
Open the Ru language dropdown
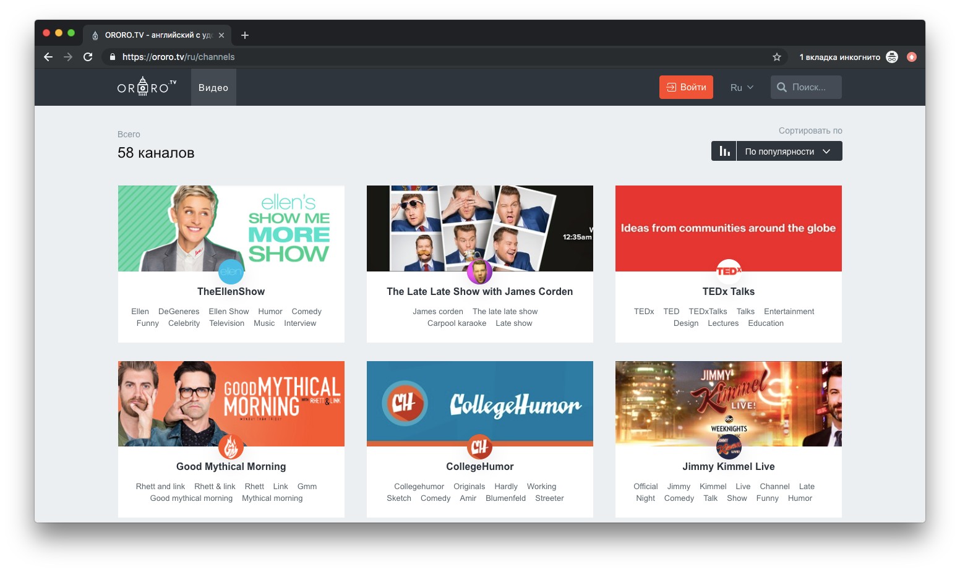[x=742, y=88]
